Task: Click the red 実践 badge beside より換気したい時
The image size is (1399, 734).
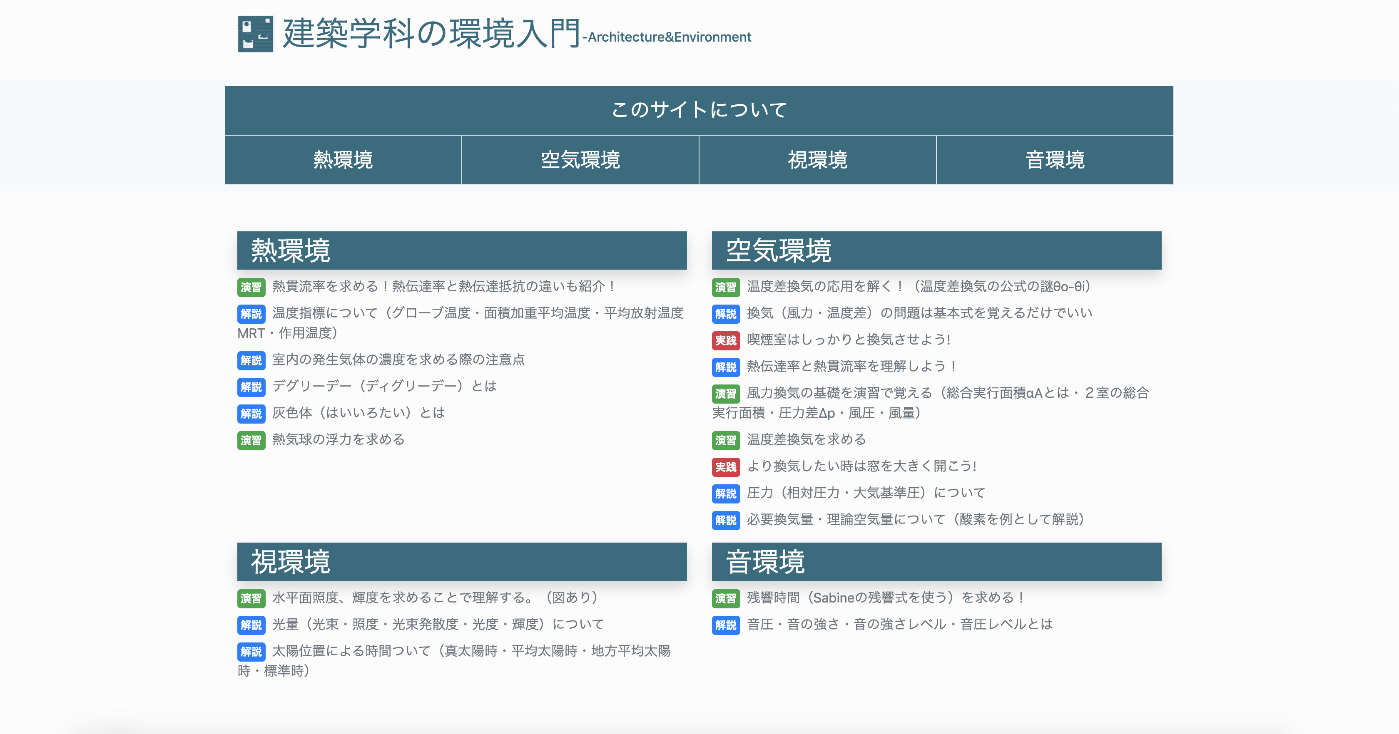Action: point(726,467)
